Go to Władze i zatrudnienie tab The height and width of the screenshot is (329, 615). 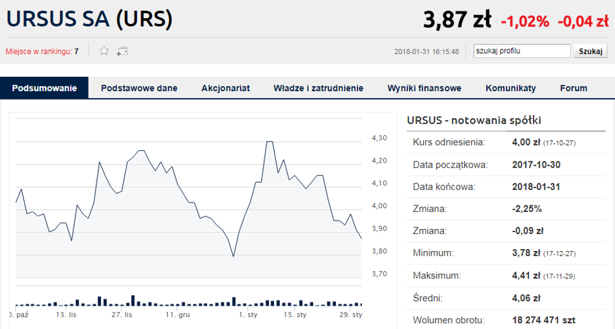[x=318, y=88]
